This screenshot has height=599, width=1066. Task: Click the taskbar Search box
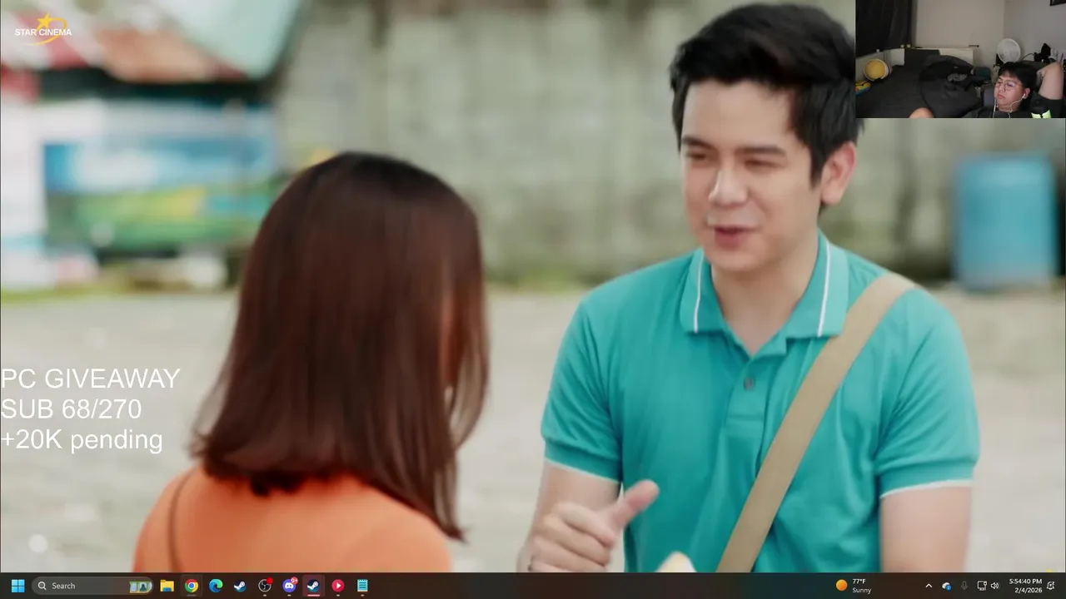point(93,586)
